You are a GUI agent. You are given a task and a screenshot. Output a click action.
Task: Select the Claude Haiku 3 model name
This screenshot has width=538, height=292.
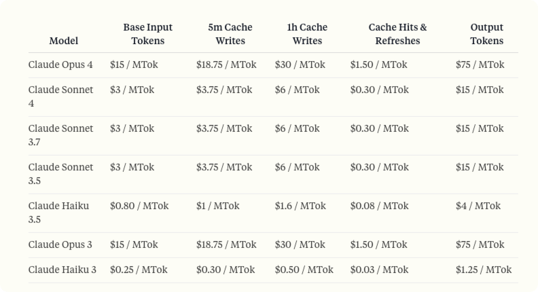pos(62,270)
